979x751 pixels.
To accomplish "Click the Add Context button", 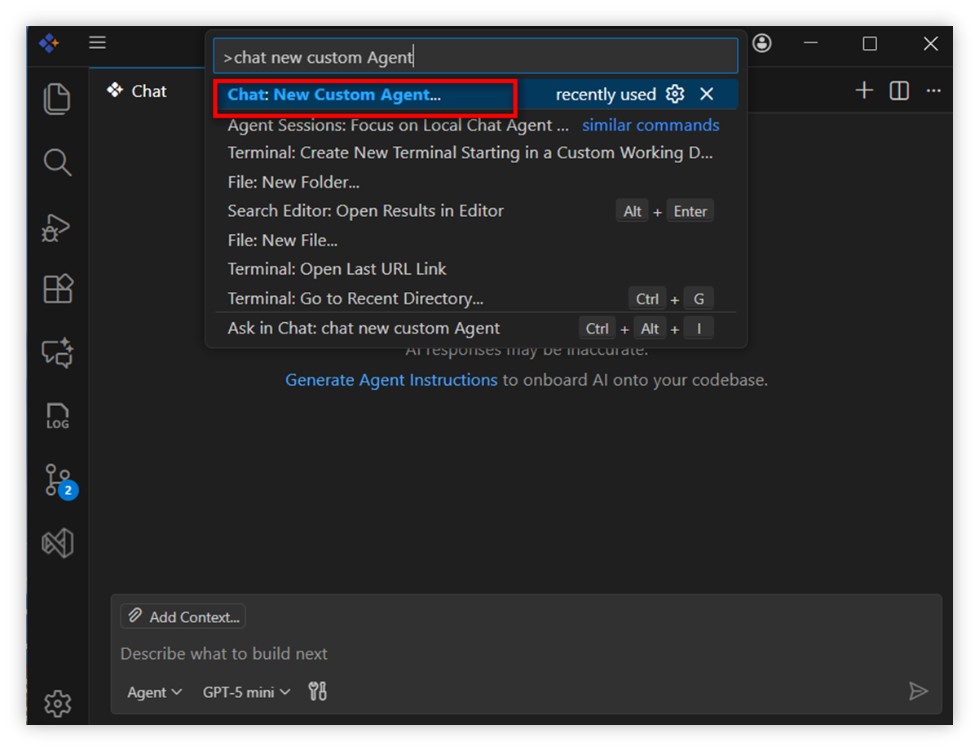I will (183, 617).
